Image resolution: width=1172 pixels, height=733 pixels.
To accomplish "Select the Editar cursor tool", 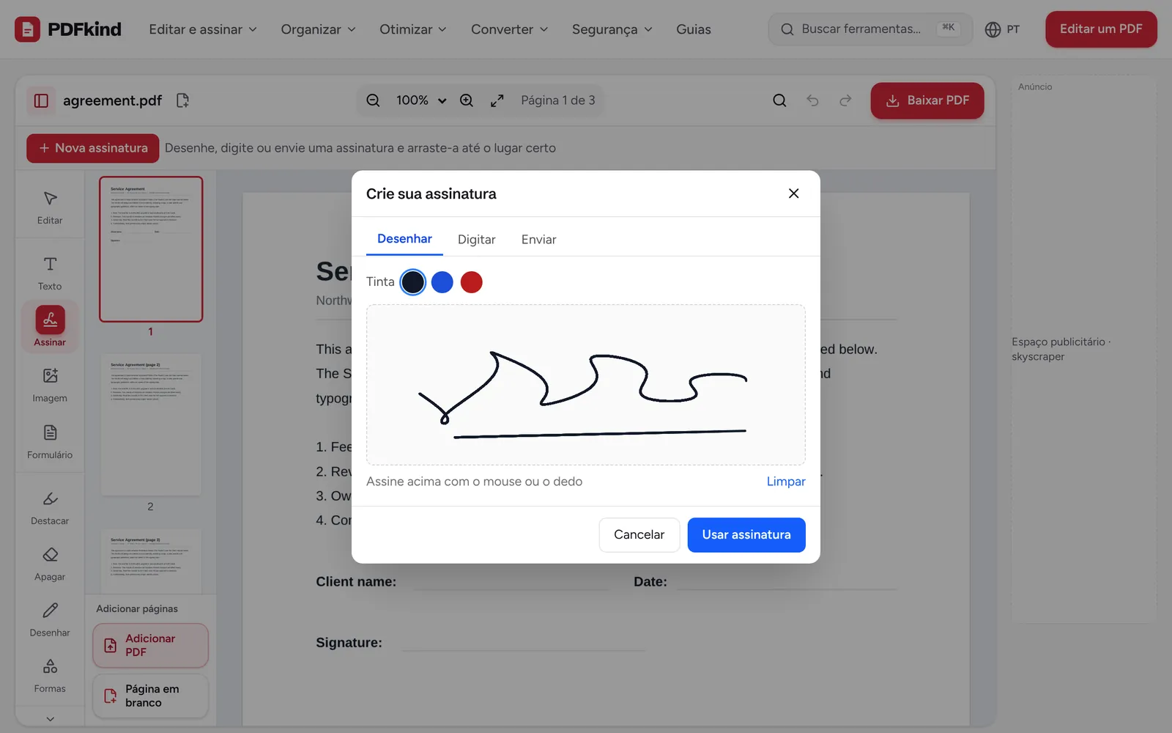I will pyautogui.click(x=50, y=207).
